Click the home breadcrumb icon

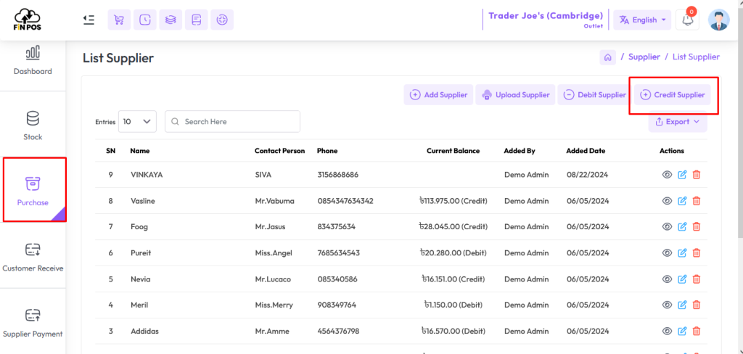click(608, 57)
